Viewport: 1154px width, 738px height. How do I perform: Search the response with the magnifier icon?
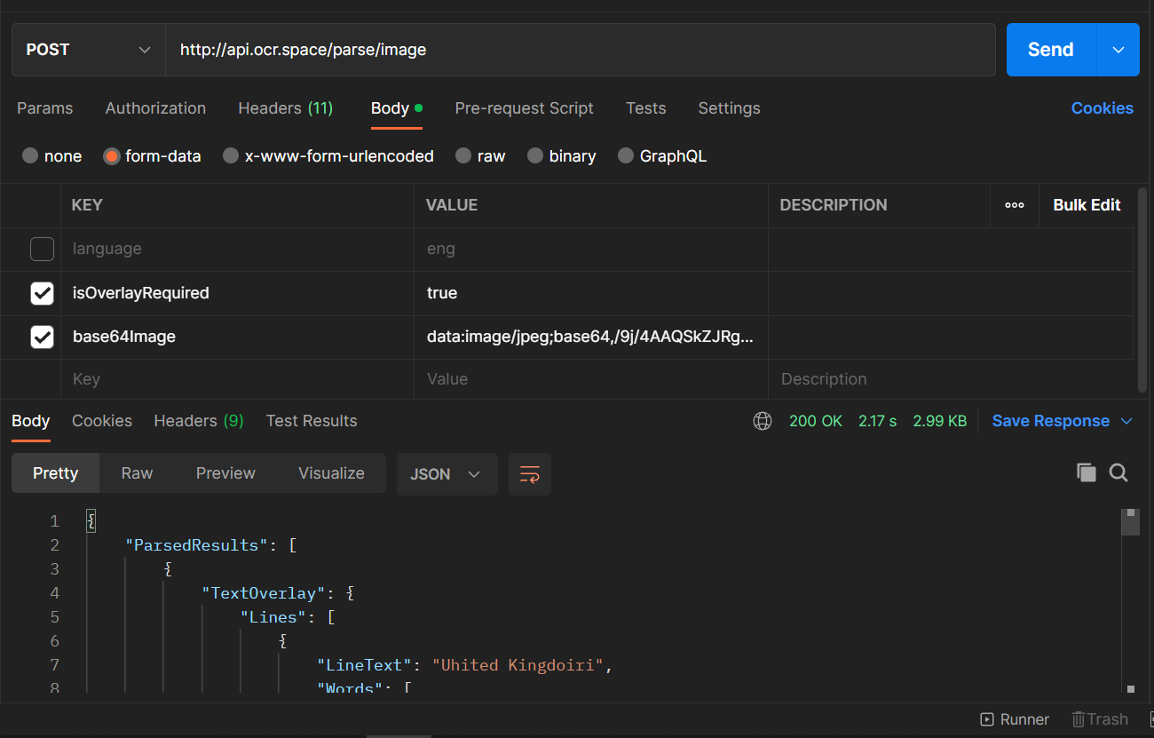(x=1118, y=473)
